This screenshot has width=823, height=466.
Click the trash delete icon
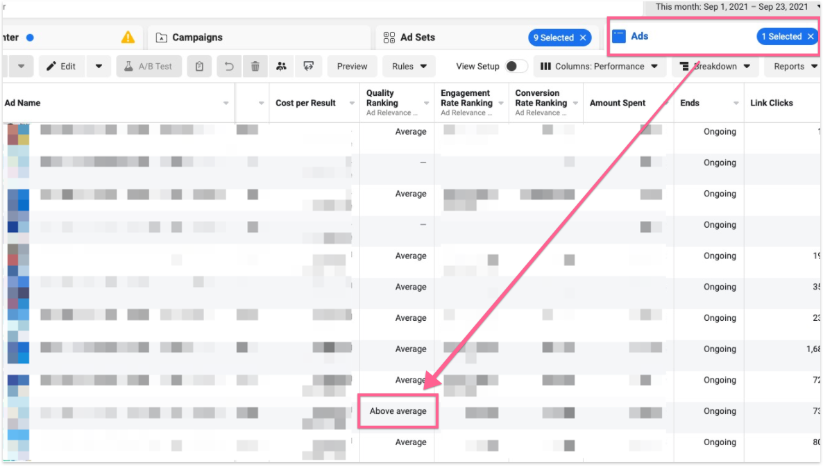[255, 67]
